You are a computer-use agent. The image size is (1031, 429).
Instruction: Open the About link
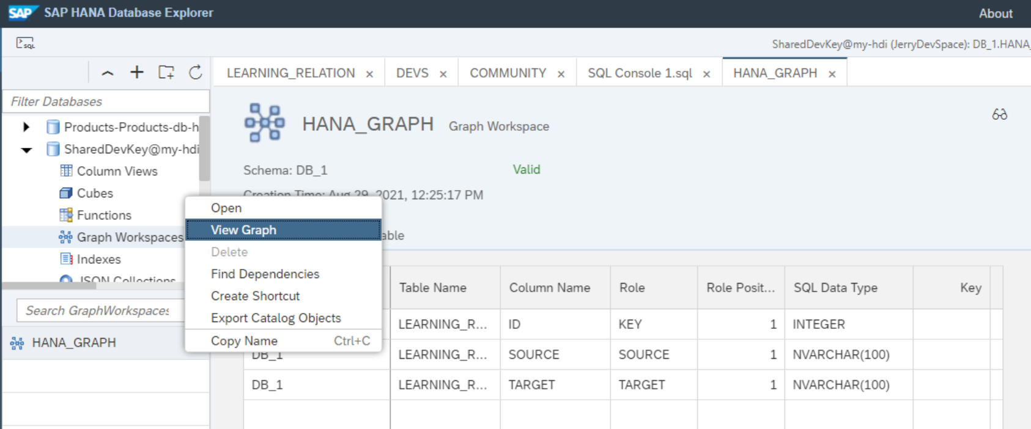[x=996, y=13]
